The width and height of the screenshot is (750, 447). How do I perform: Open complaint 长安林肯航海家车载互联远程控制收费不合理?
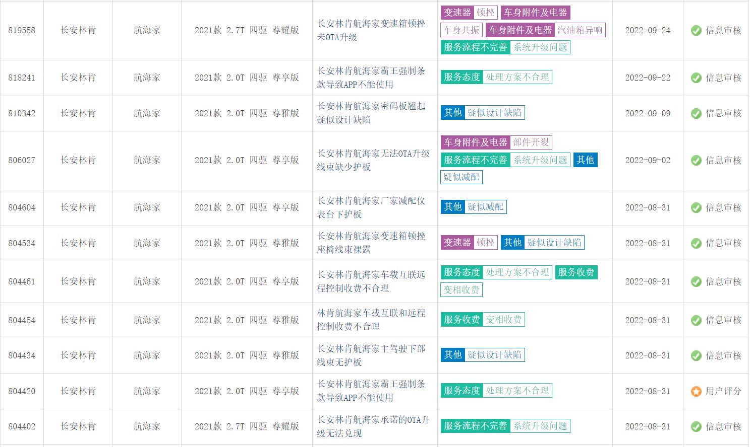(371, 281)
